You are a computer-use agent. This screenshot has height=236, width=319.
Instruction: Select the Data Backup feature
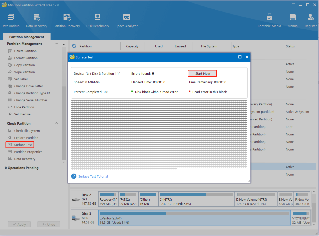coord(11,20)
